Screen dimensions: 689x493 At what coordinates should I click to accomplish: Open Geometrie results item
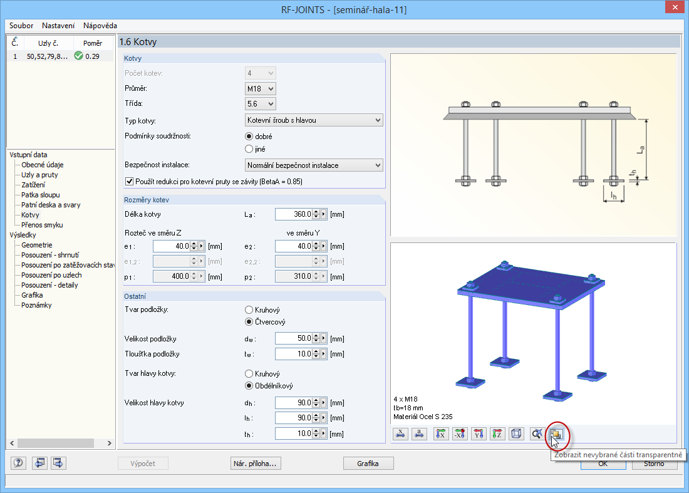tap(37, 245)
